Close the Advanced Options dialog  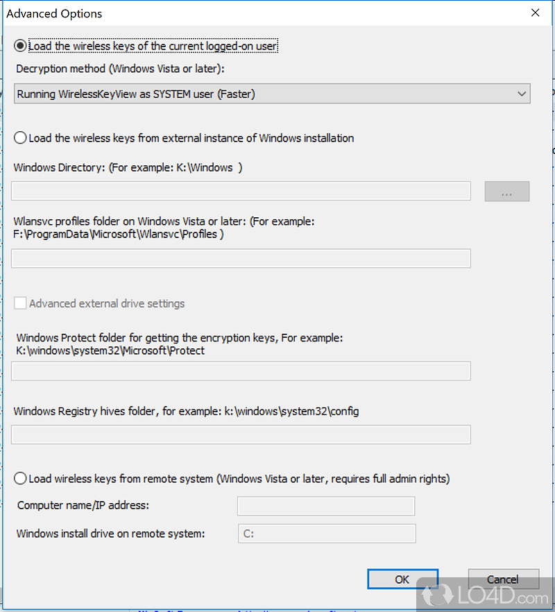(x=535, y=13)
